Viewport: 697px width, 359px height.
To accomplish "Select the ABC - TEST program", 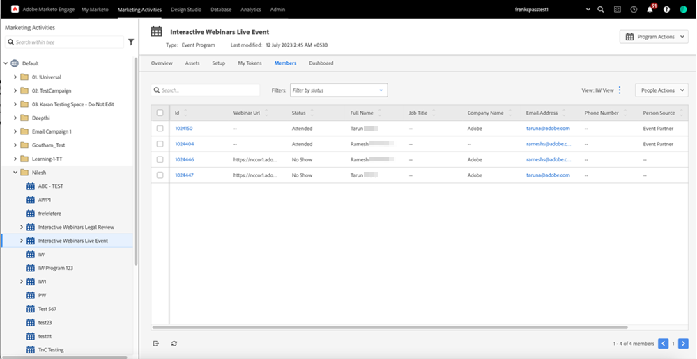I will click(51, 186).
